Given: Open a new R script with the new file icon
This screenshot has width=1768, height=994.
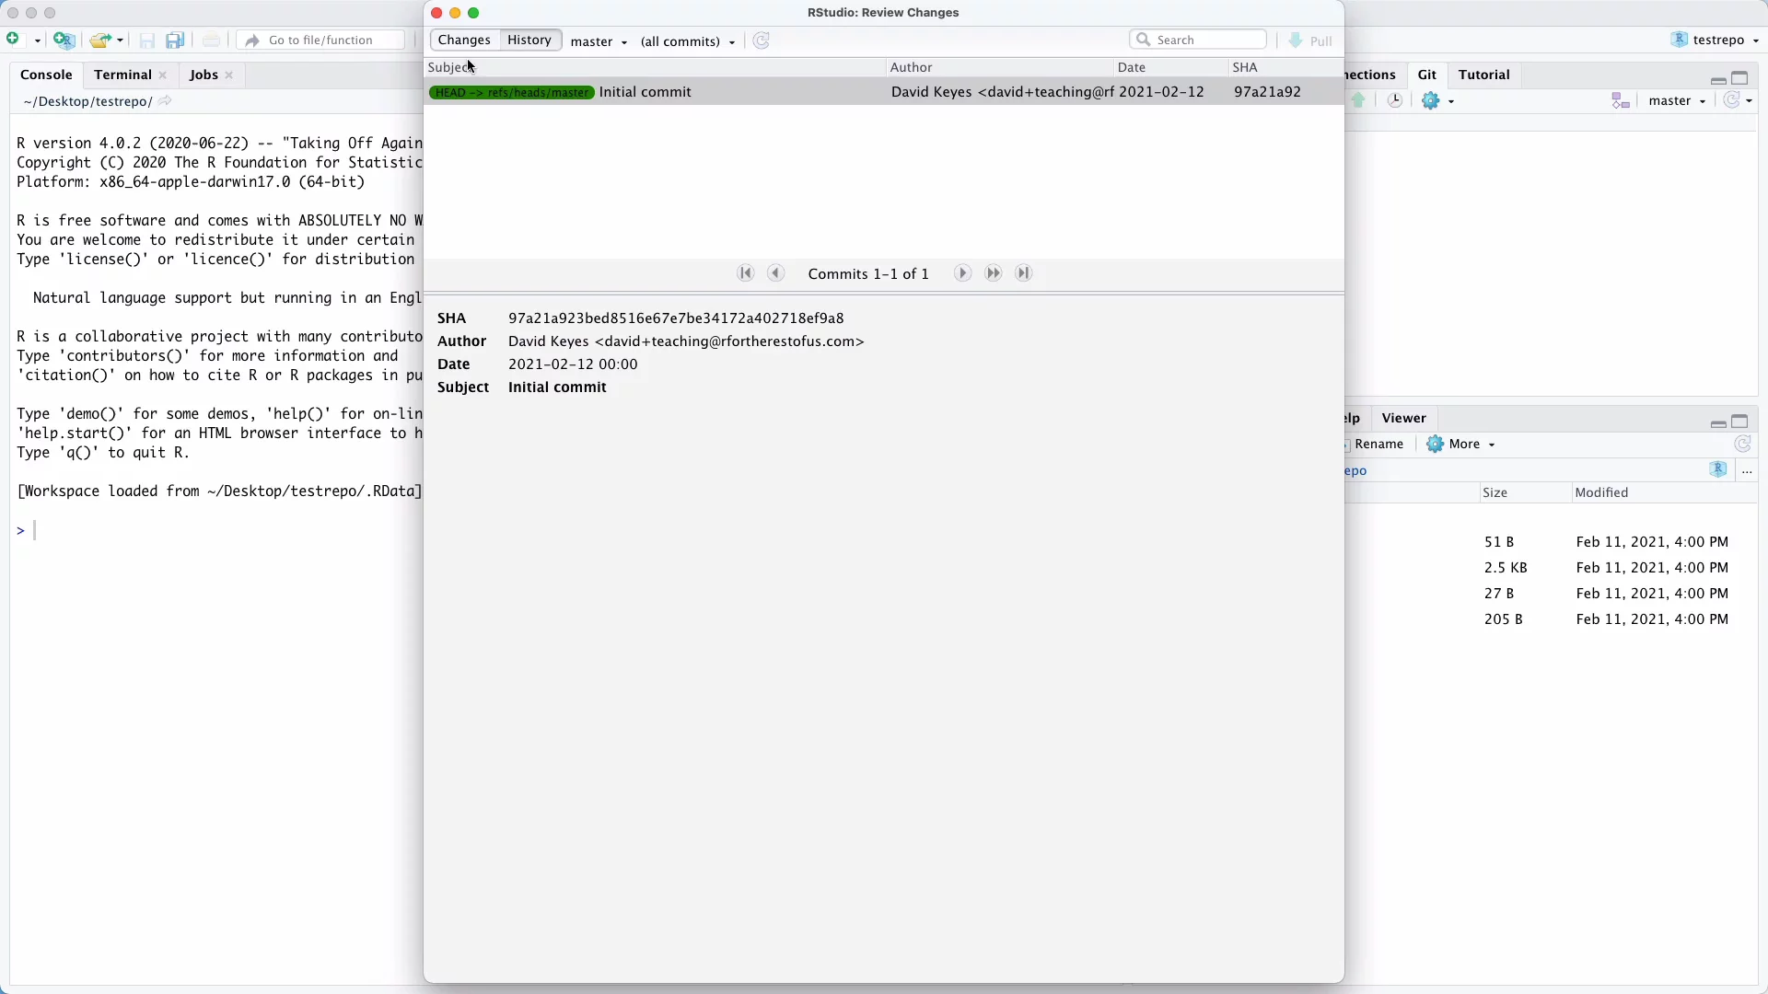Looking at the screenshot, I should tap(14, 40).
